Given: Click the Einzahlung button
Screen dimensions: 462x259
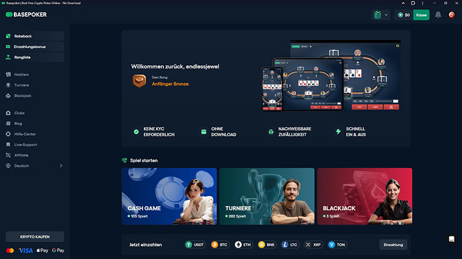Looking at the screenshot, I should [393, 245].
